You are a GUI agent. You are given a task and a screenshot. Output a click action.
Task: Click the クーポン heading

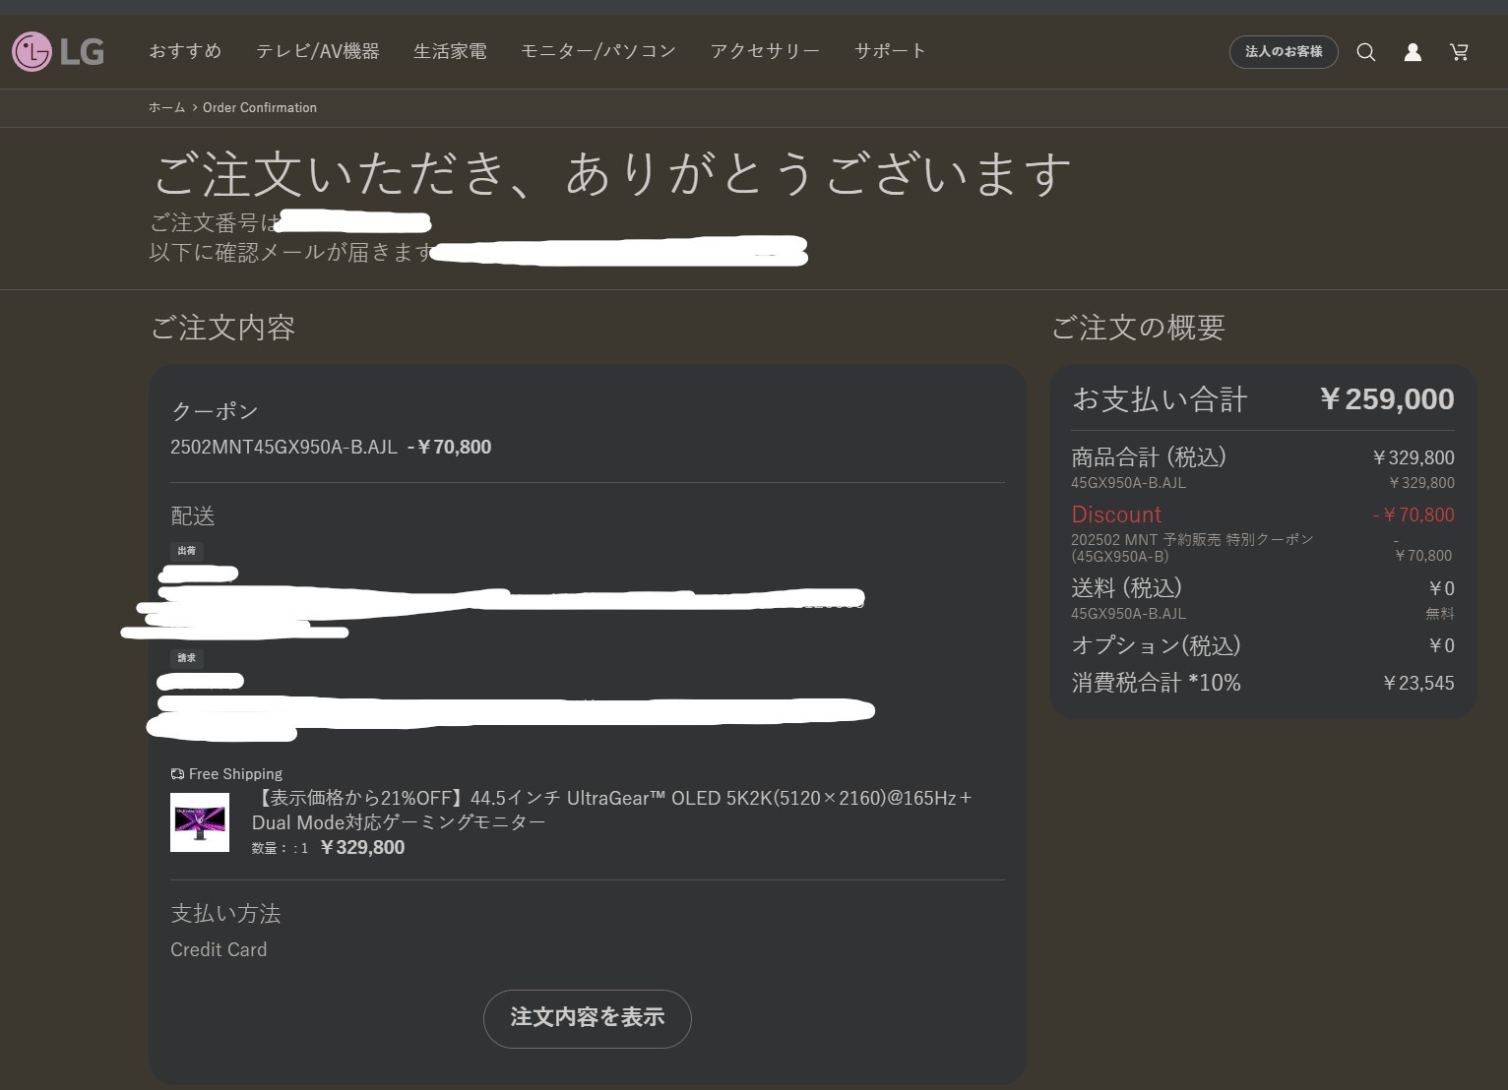(x=215, y=411)
